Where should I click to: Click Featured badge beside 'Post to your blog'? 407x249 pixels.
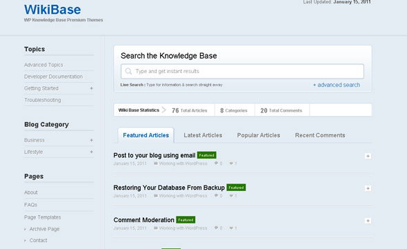click(x=207, y=155)
